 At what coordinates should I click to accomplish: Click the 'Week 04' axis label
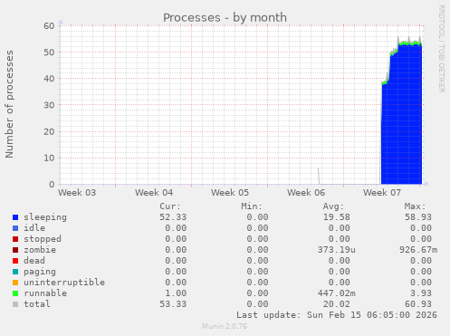tap(154, 193)
